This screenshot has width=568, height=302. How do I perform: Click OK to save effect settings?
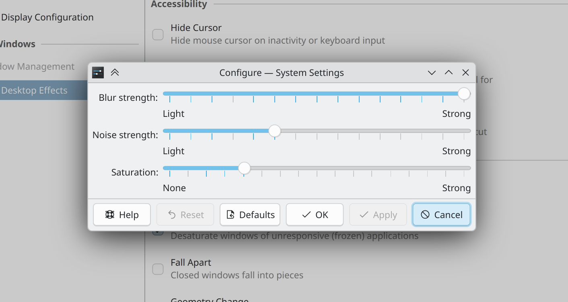[315, 214]
